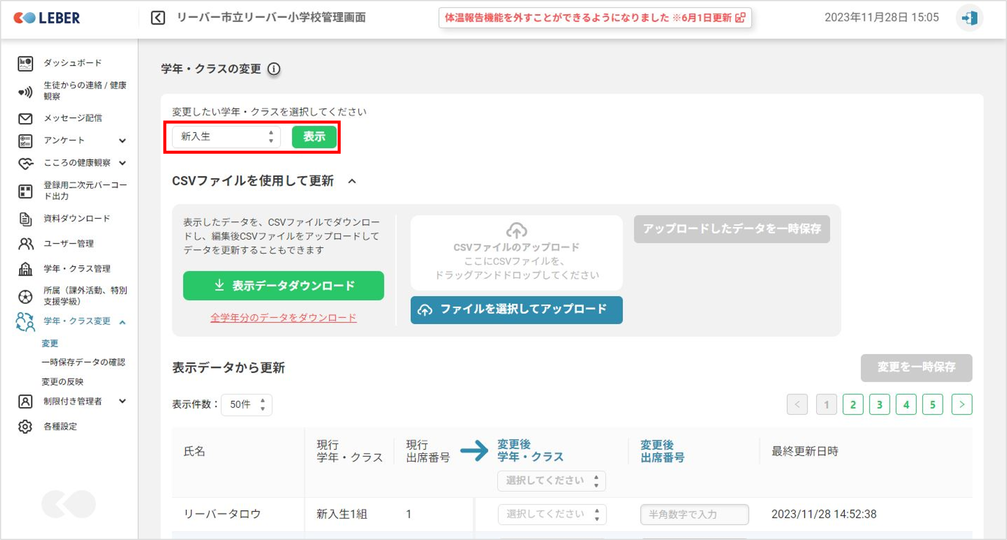The width and height of the screenshot is (1007, 540).
Task: Click the info icon beside page title
Action: click(274, 69)
